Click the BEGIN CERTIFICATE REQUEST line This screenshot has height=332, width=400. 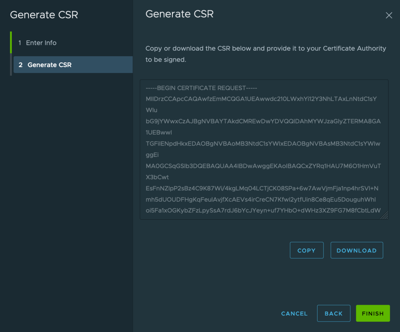[x=201, y=88]
